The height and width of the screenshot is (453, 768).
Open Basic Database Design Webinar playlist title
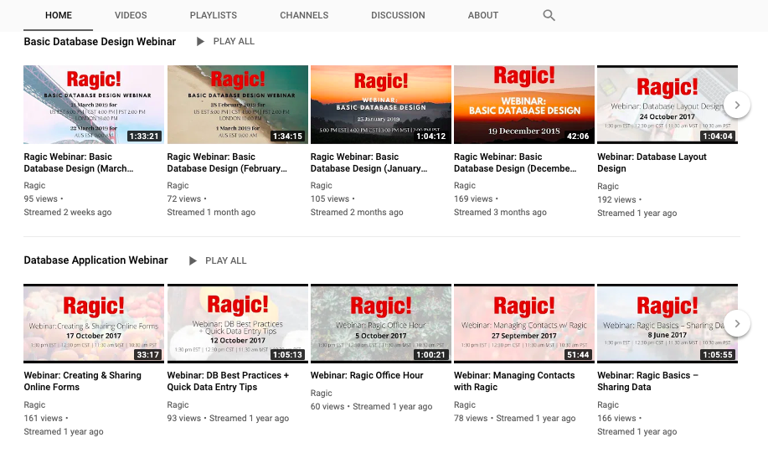100,42
